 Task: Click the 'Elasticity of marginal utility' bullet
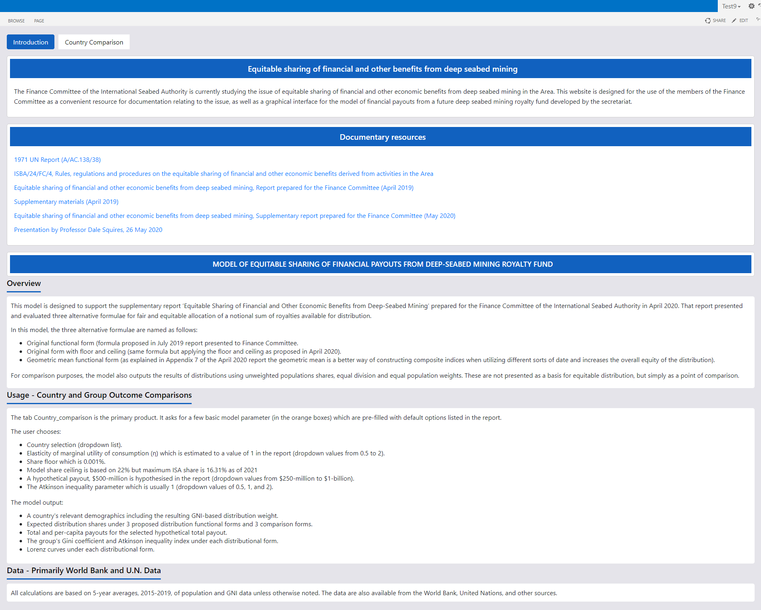tap(206, 453)
